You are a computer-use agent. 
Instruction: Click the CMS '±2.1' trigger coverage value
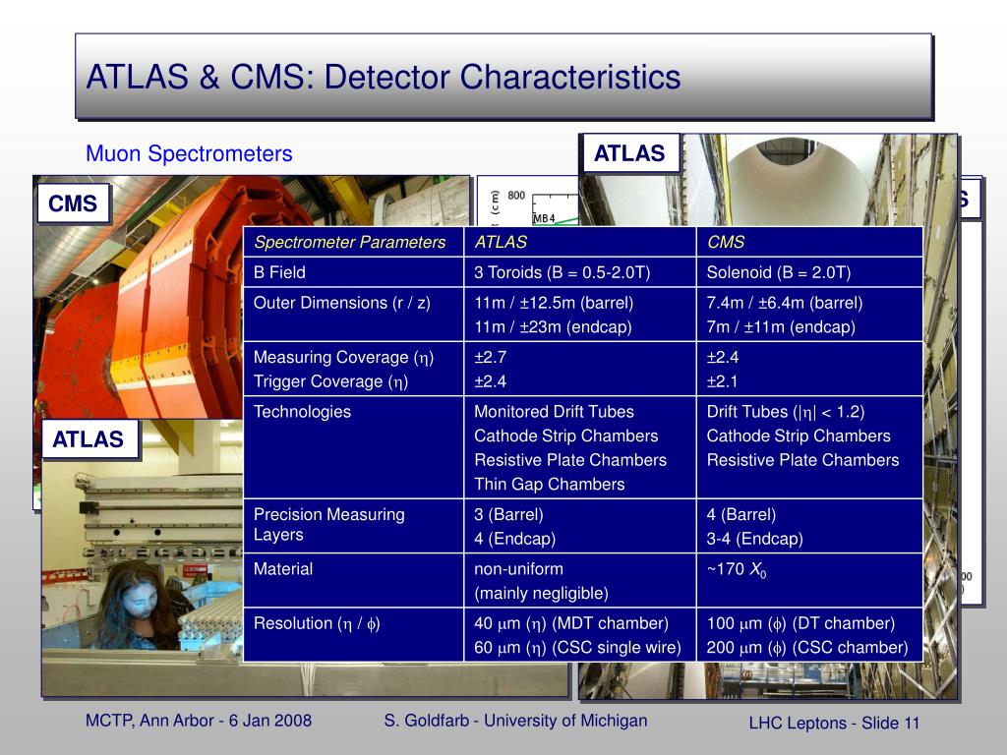click(x=723, y=381)
